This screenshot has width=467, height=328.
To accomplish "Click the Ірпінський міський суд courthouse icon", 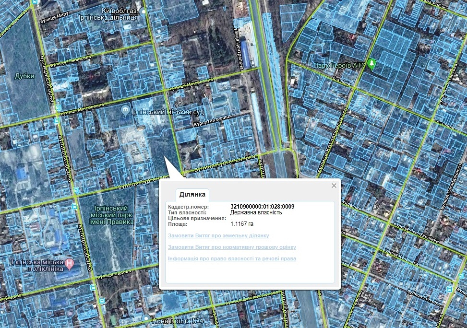I will click(125, 111).
